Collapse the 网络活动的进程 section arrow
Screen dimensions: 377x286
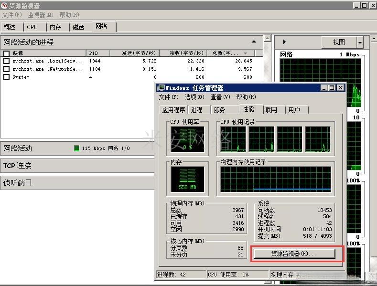tap(254, 42)
